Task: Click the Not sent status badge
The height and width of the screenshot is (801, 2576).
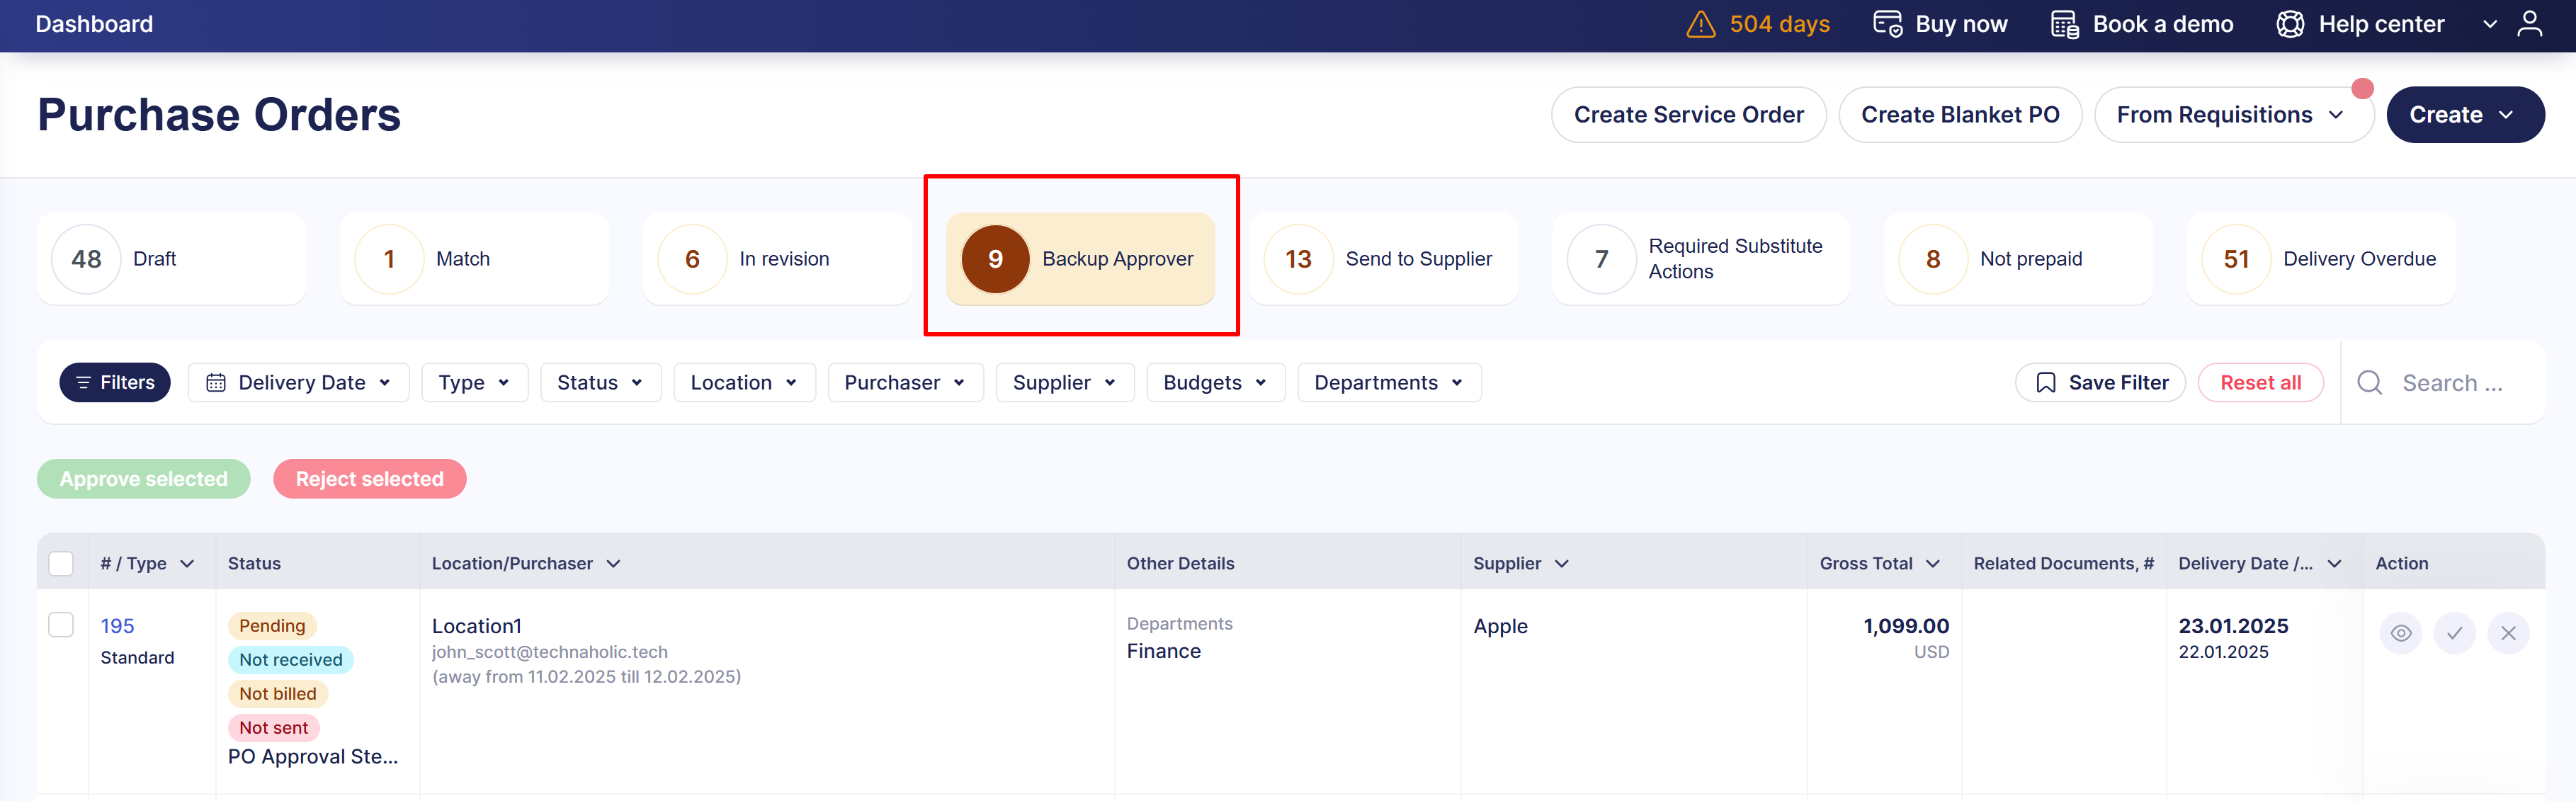Action: click(273, 728)
